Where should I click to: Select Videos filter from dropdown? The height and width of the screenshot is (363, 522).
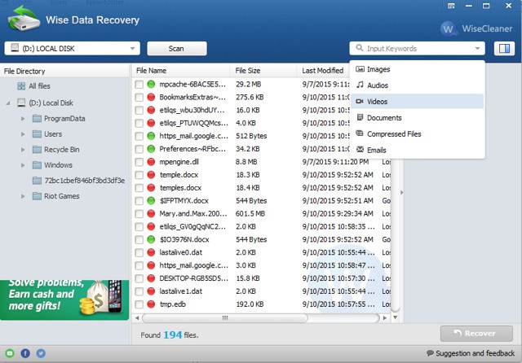(x=417, y=101)
